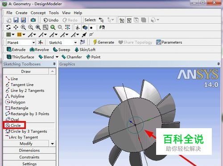Open the Create menu

21,13
